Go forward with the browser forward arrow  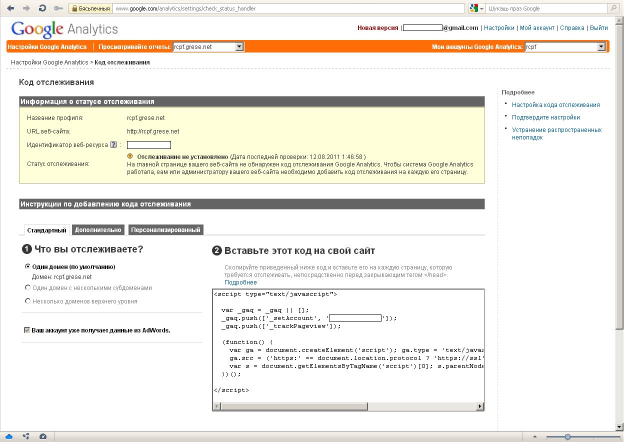[26, 8]
